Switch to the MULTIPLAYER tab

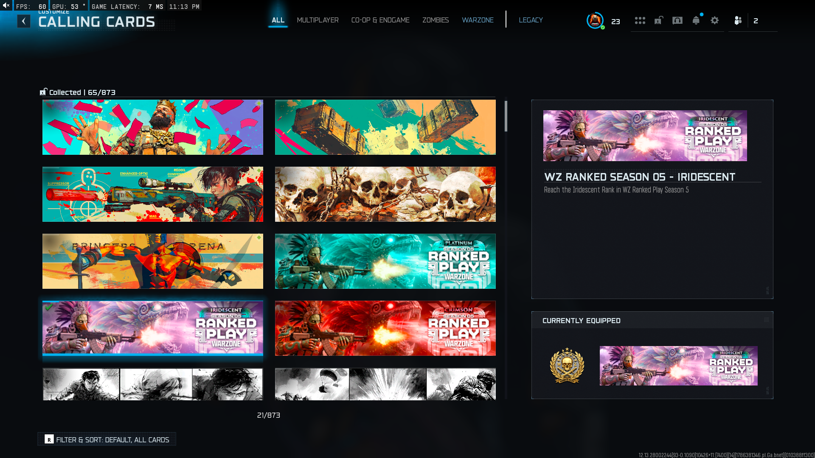coord(318,20)
